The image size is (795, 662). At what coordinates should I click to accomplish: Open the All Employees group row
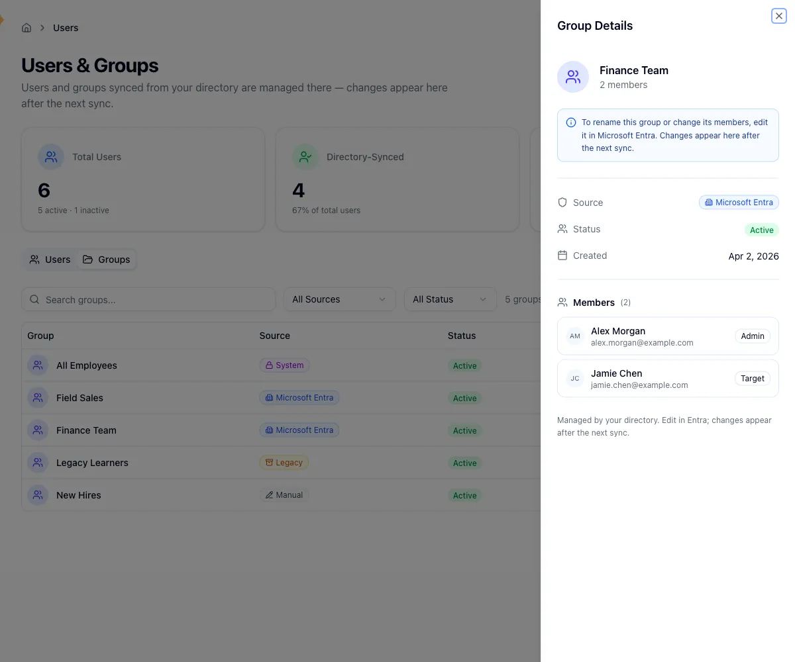tap(281, 365)
